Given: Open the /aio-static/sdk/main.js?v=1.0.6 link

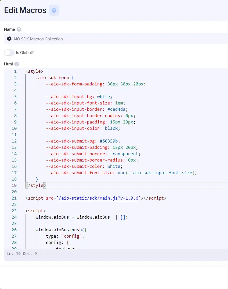Looking at the screenshot, I should coord(98,198).
